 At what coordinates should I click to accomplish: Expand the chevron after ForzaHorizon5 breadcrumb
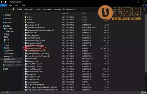[x=75, y=9]
